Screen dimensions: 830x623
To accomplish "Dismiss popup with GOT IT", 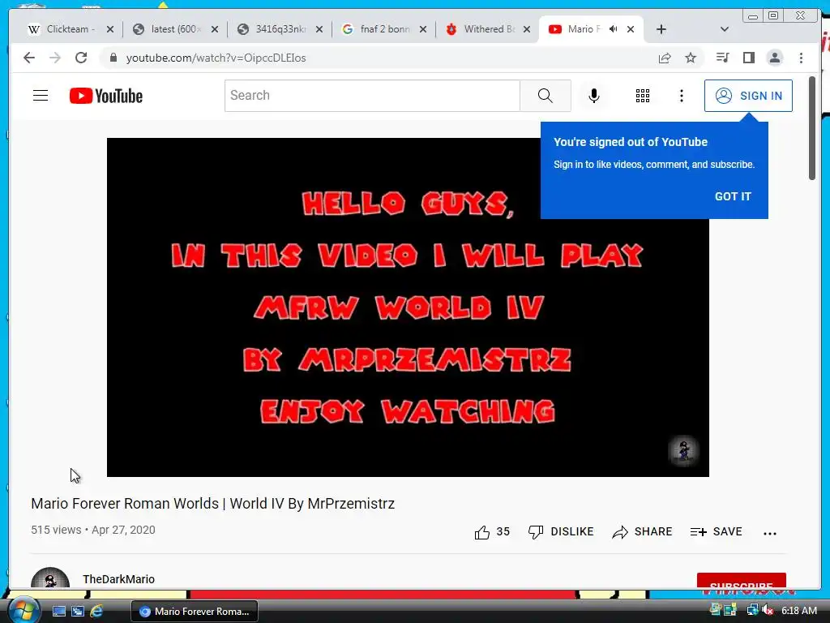I will pyautogui.click(x=733, y=196).
